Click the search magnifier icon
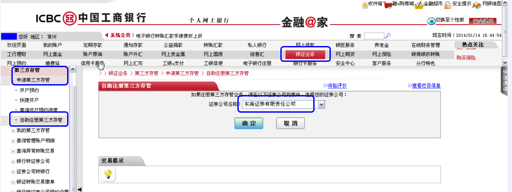The width and height of the screenshot is (512, 192). click(x=388, y=36)
